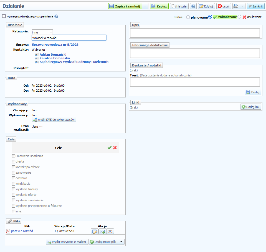Image resolution: width=266 pixels, height=252 pixels.
Task: Click Edytuj in the toolbar
Action: click(206, 6)
